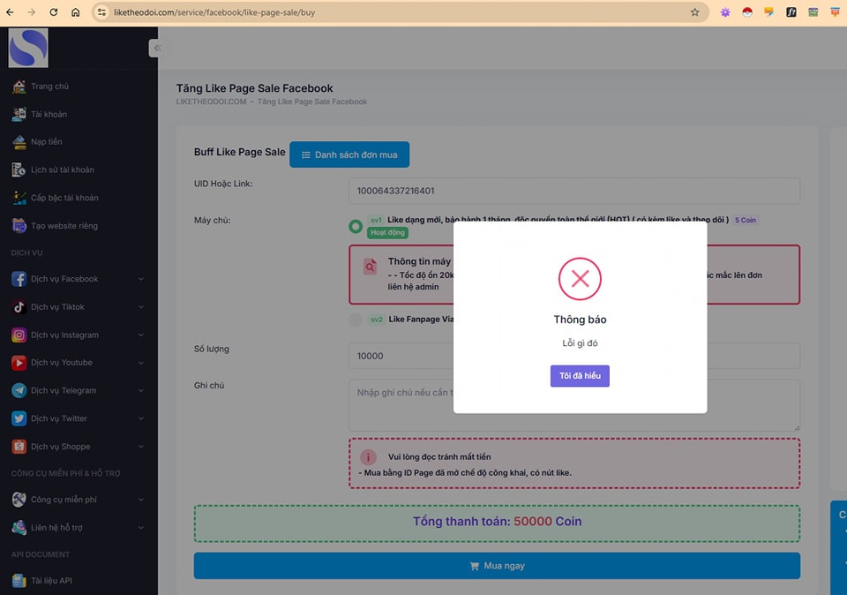
Task: Click Tổng thanh toán 50000 Coin text
Action: point(497,522)
